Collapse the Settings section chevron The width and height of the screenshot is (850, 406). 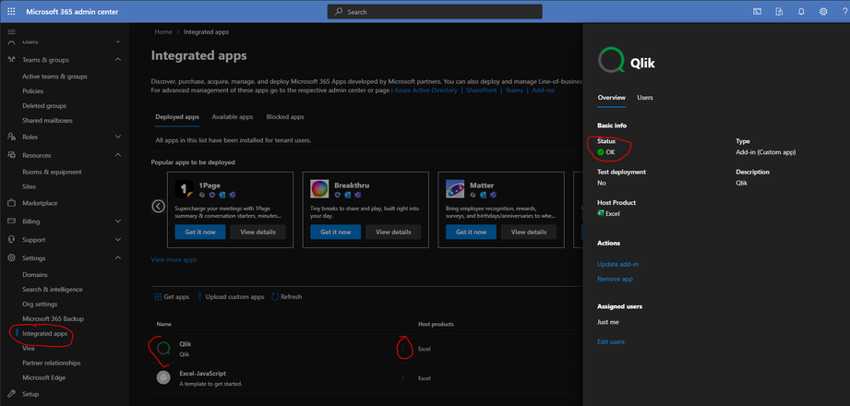[118, 258]
